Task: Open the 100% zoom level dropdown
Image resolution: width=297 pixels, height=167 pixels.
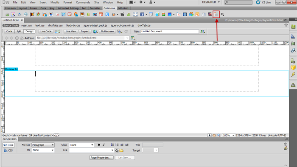Action: click(x=228, y=135)
